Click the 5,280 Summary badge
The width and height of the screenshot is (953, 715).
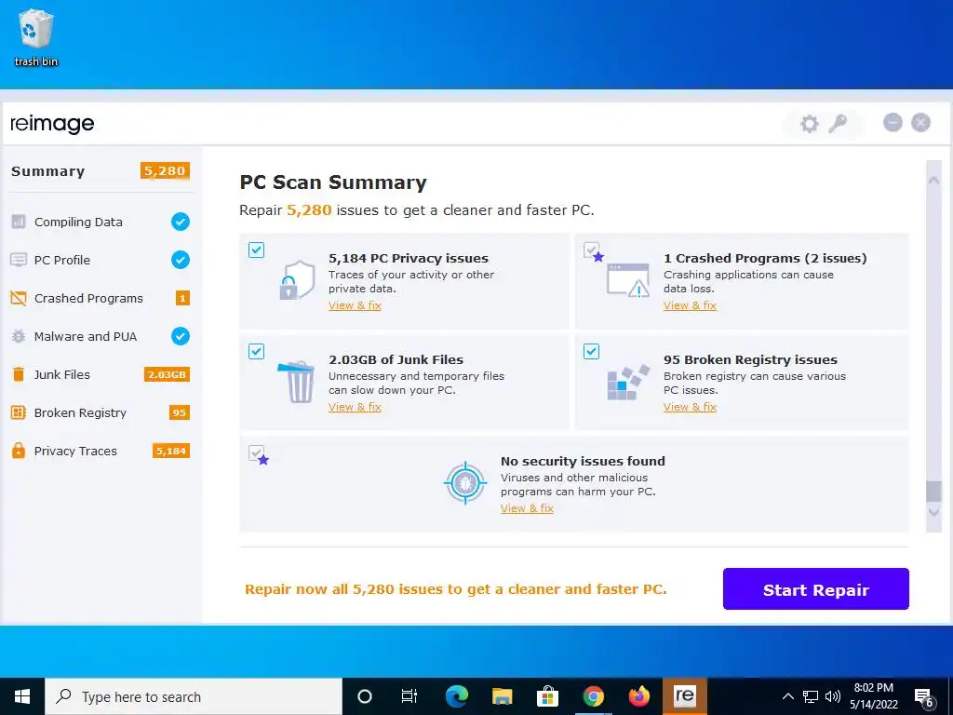(x=165, y=171)
